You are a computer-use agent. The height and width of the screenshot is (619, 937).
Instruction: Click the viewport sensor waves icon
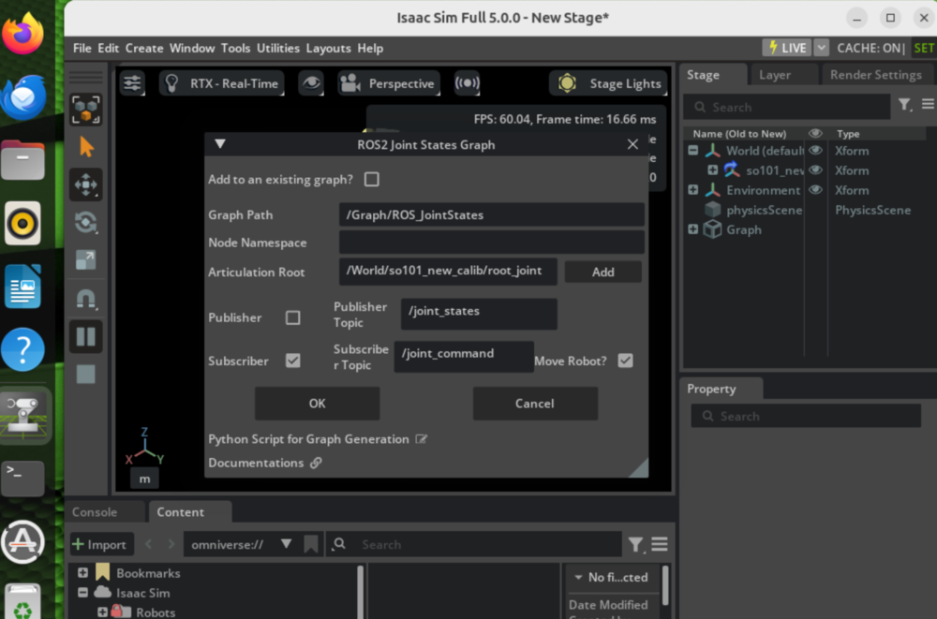[x=467, y=83]
